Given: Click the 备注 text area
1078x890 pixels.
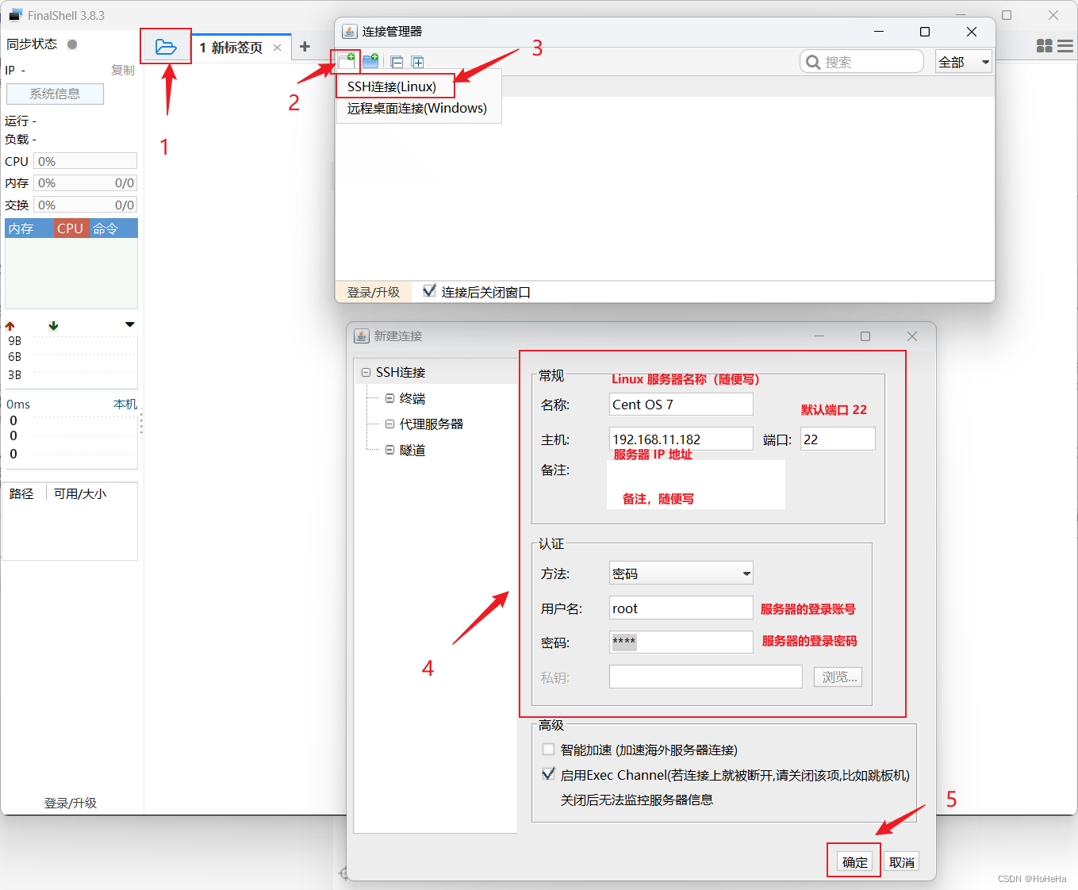Looking at the screenshot, I should (696, 485).
